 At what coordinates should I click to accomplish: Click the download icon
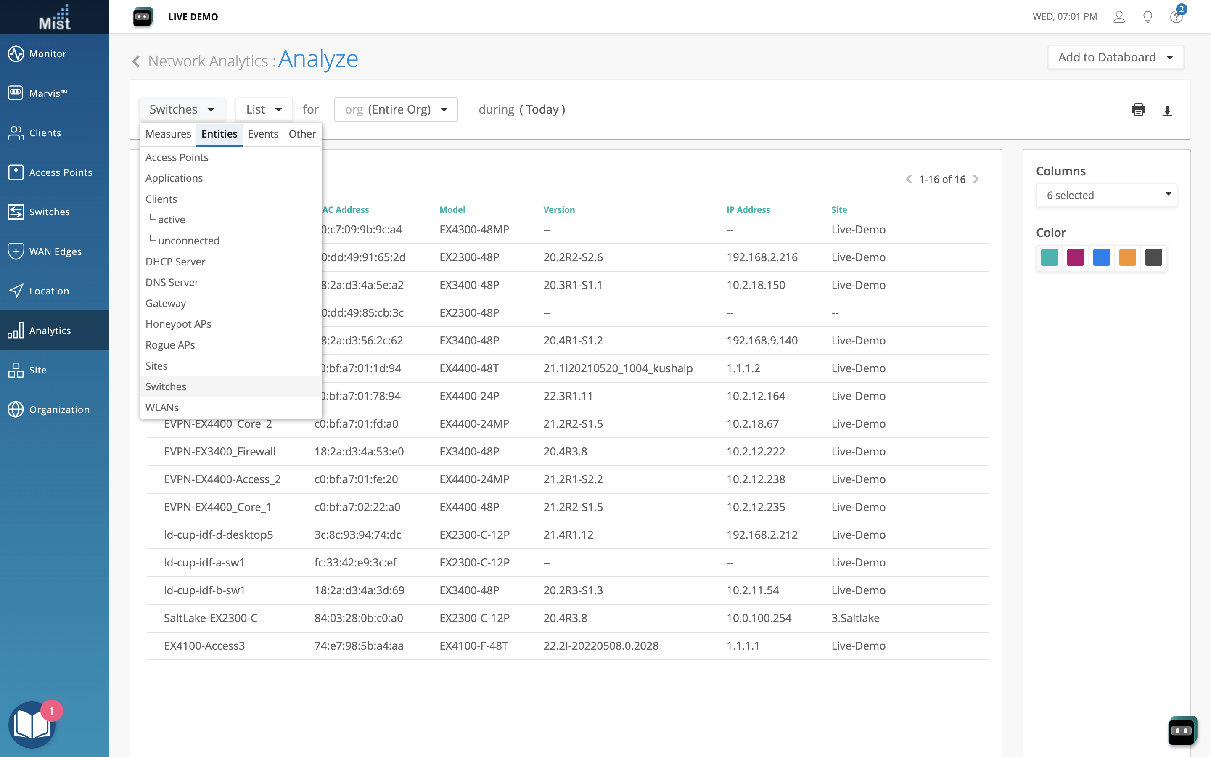coord(1167,111)
